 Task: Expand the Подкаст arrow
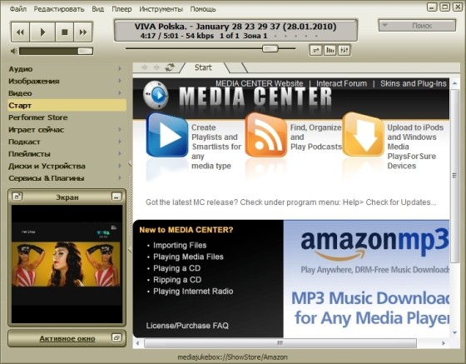tap(120, 142)
